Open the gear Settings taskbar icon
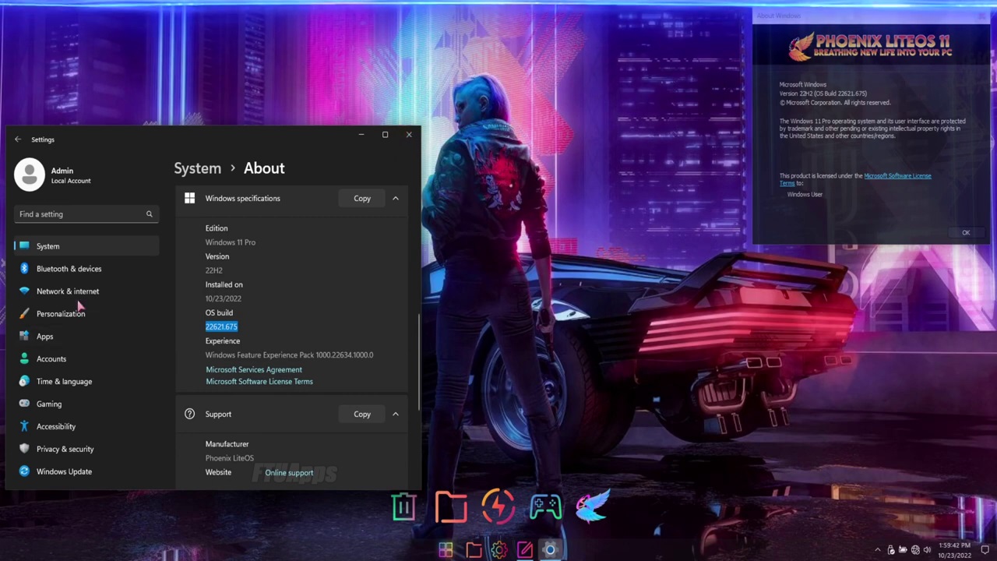 [499, 550]
